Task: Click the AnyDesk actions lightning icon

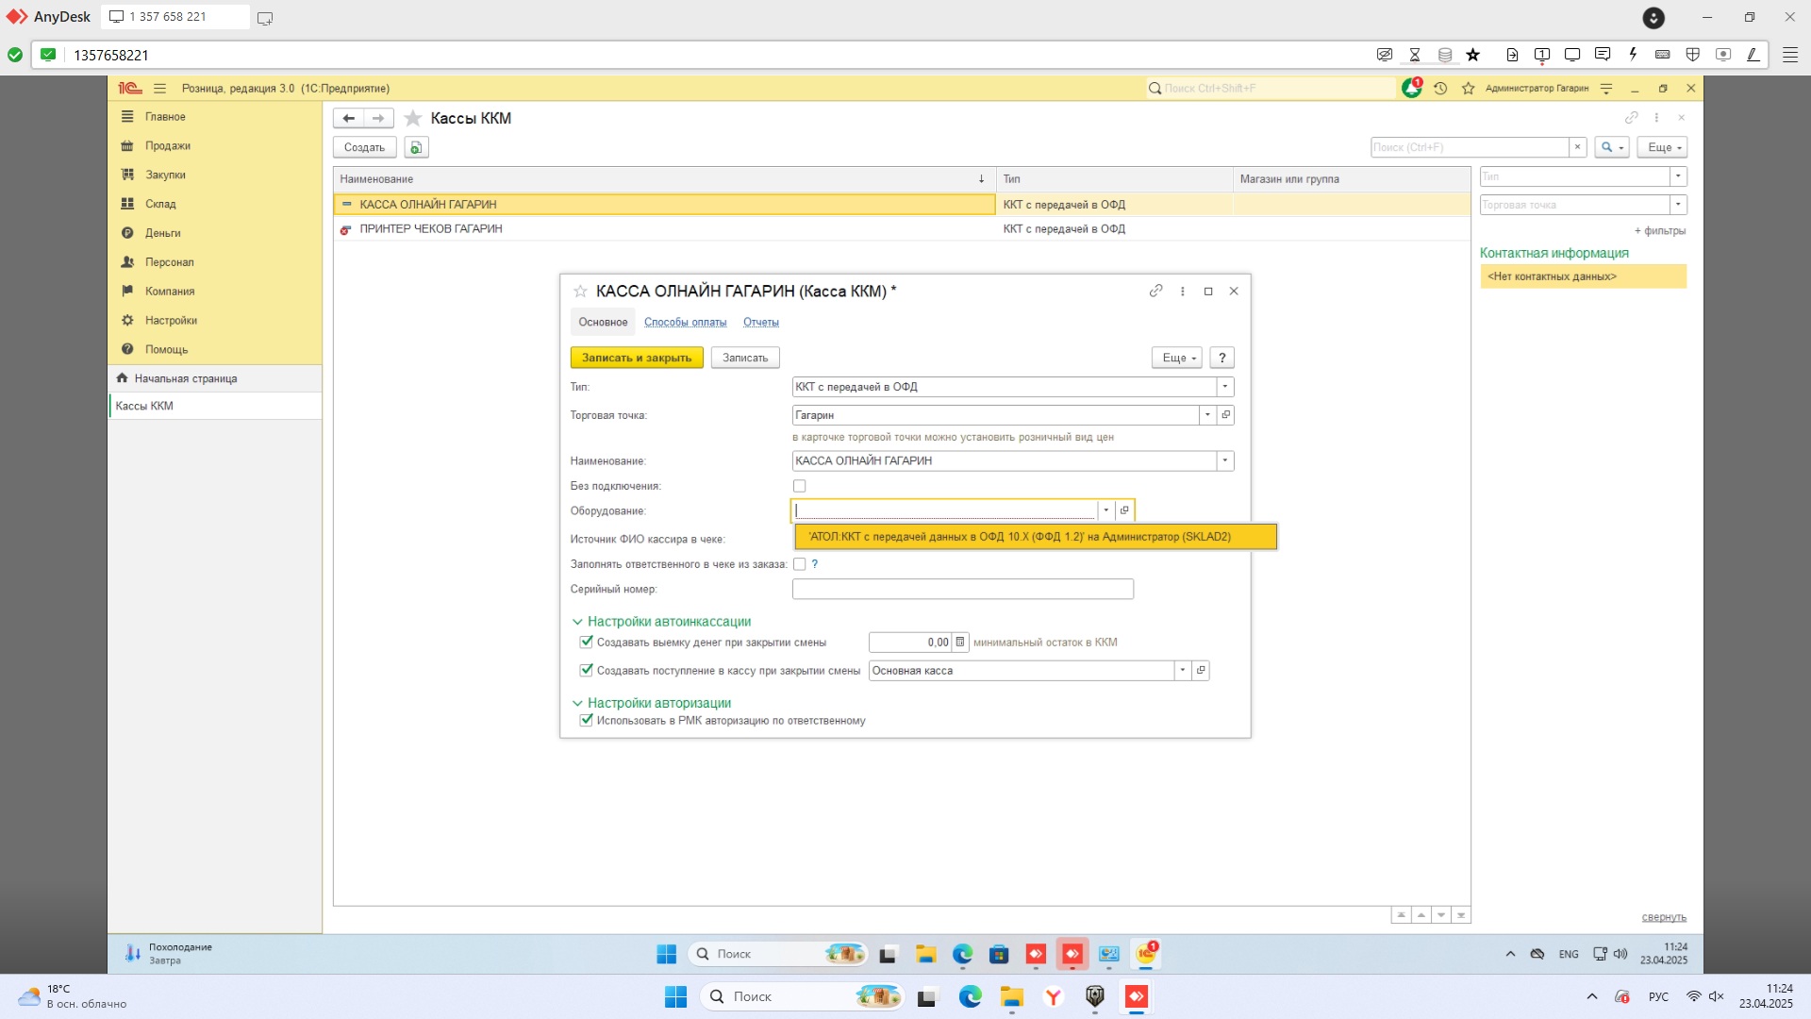Action: point(1633,55)
